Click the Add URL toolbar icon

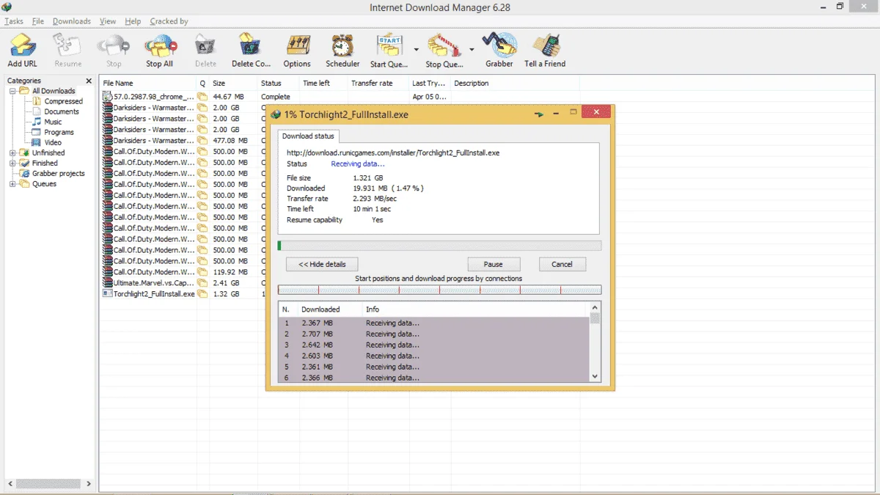pos(22,46)
